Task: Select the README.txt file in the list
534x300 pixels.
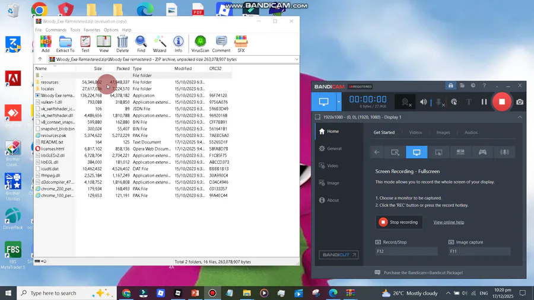Action: coord(133,142)
